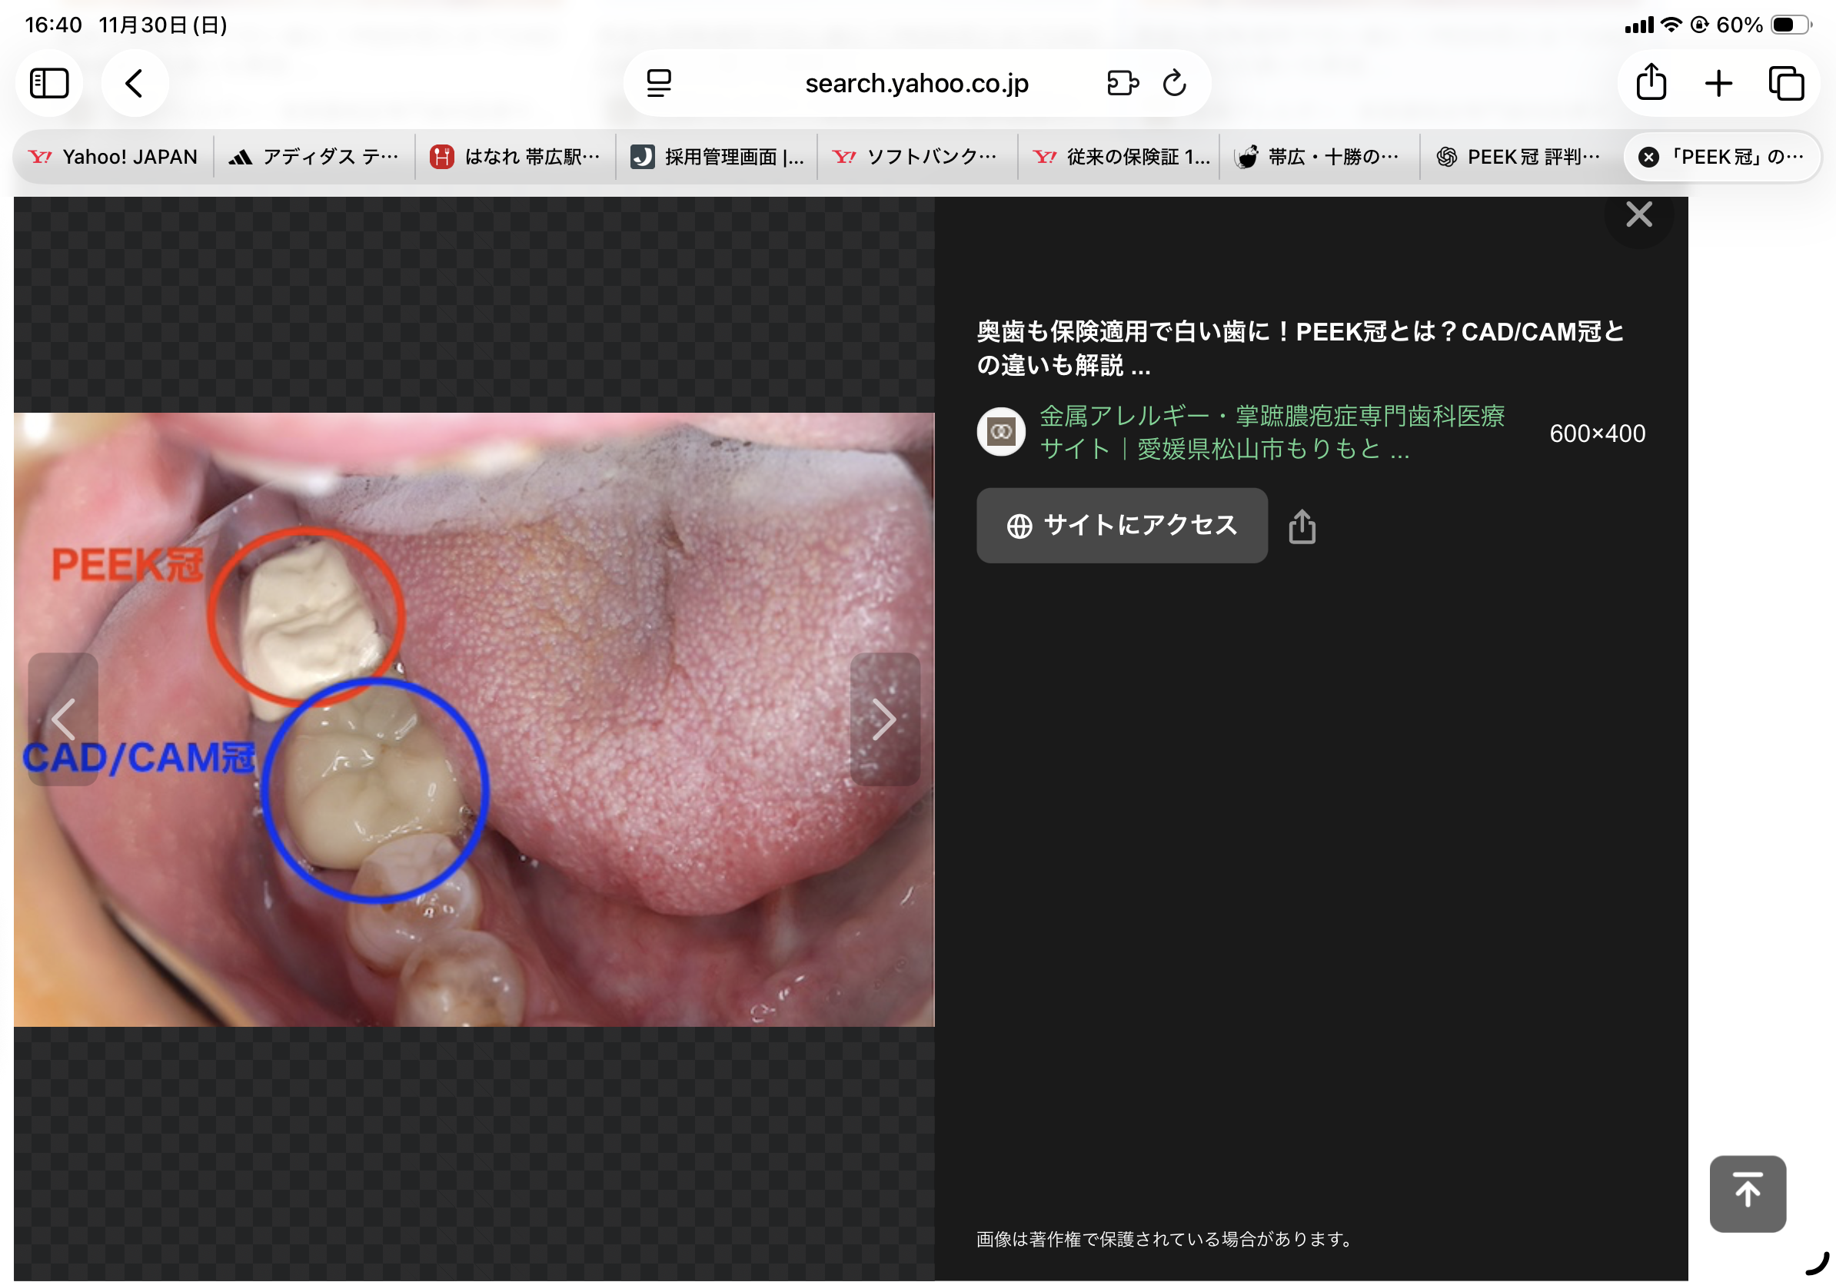The height and width of the screenshot is (1282, 1836).
Task: Open the 金属アレルギー専門歯科 site link
Action: click(1271, 433)
